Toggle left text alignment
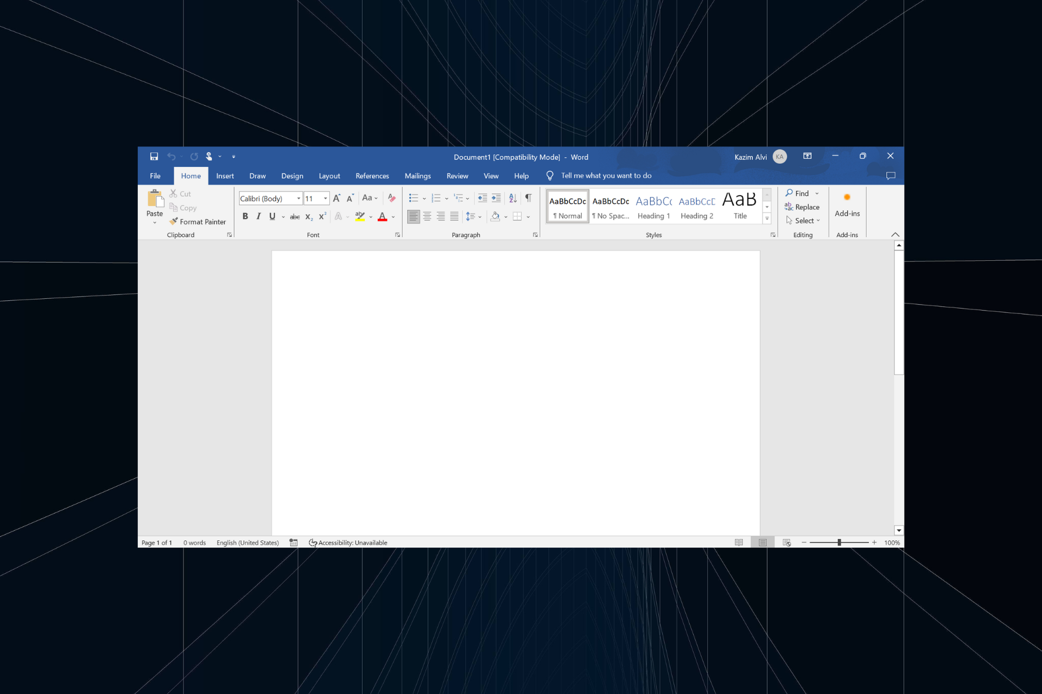This screenshot has width=1042, height=694. point(414,216)
